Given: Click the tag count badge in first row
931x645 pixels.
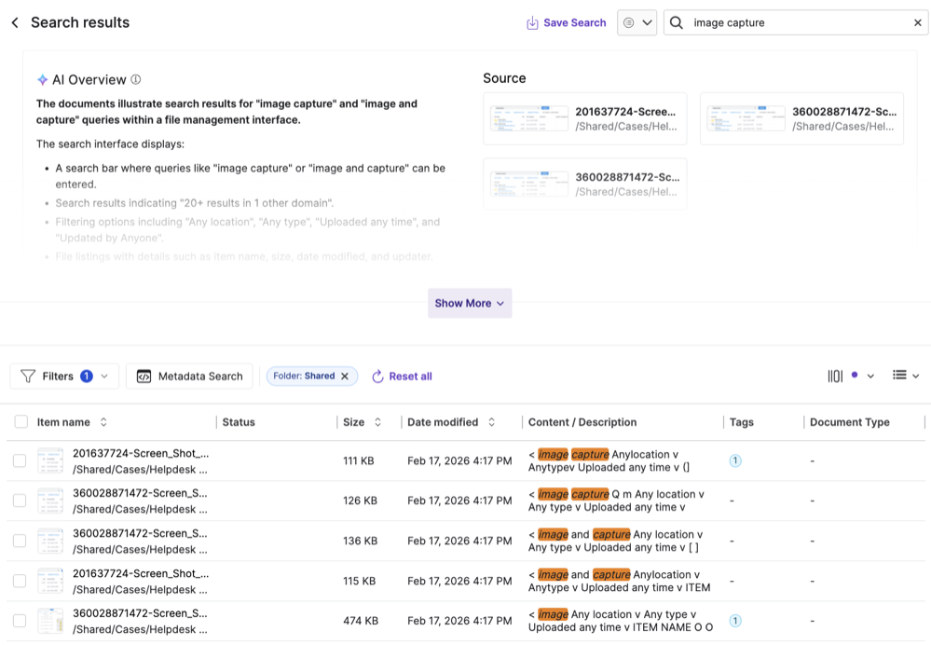Looking at the screenshot, I should pos(735,460).
